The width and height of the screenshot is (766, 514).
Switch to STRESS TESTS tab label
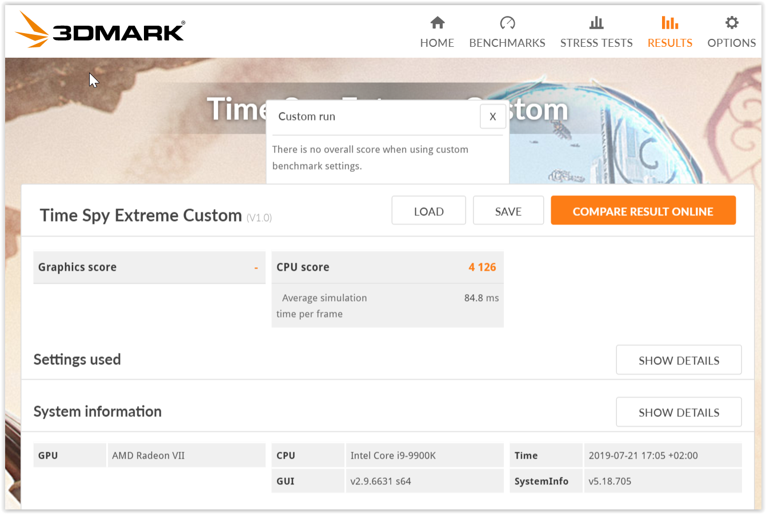596,43
